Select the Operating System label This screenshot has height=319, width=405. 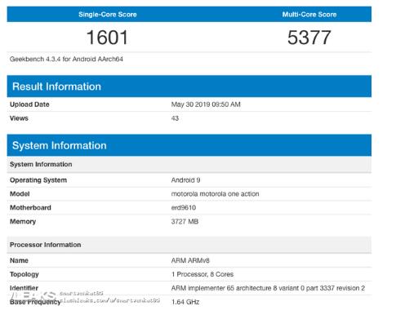(x=38, y=180)
